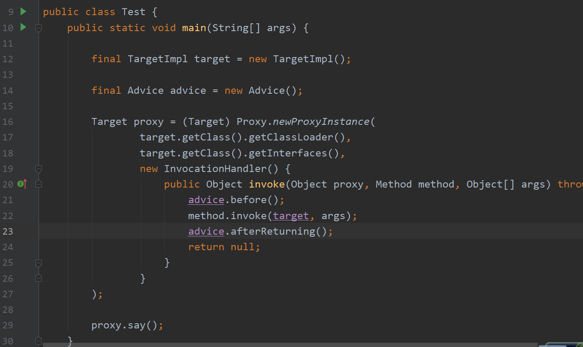Click the "TargetImpl()" constructor call on line 12
The height and width of the screenshot is (347, 583).
point(309,59)
